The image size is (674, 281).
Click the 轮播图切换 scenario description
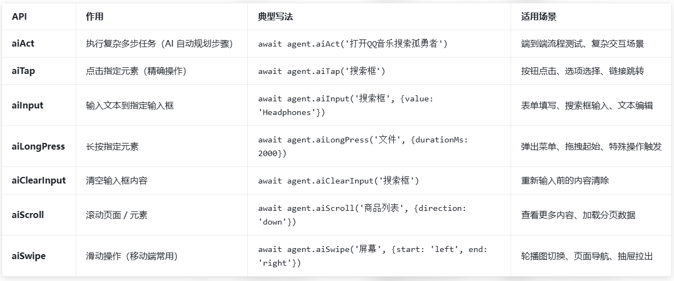(x=587, y=256)
